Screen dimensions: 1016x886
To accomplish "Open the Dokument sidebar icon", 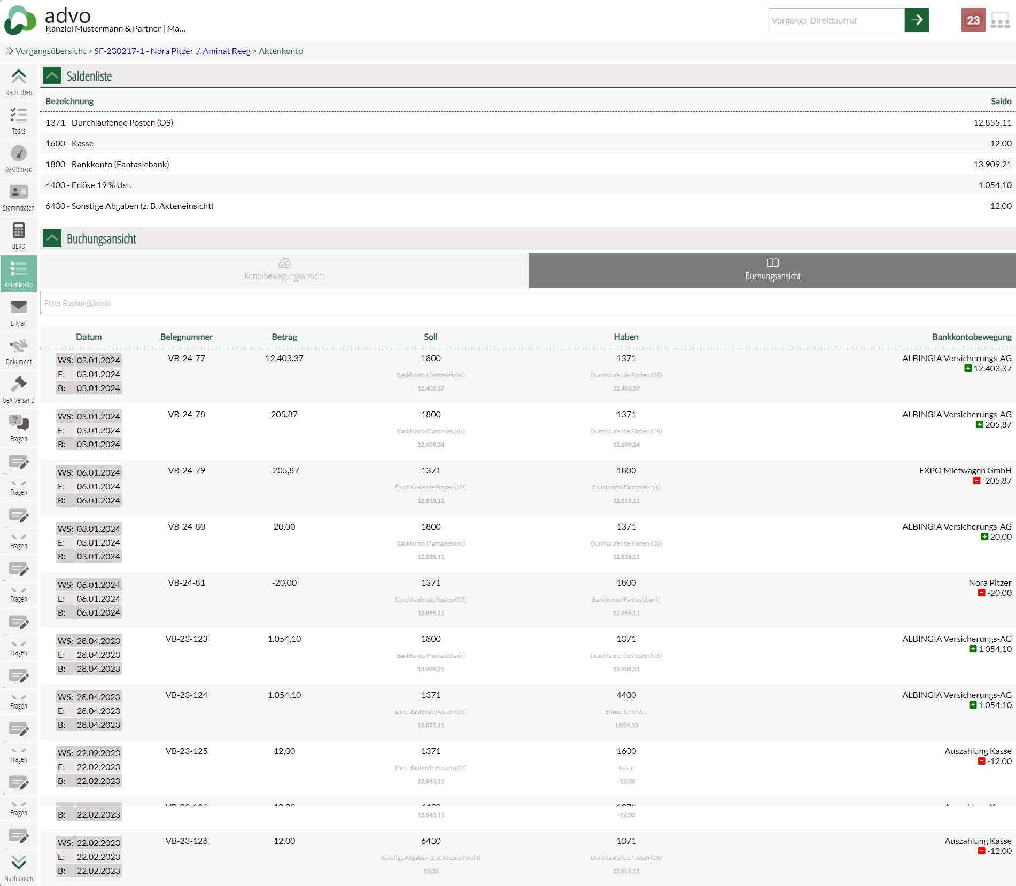I will pyautogui.click(x=19, y=351).
